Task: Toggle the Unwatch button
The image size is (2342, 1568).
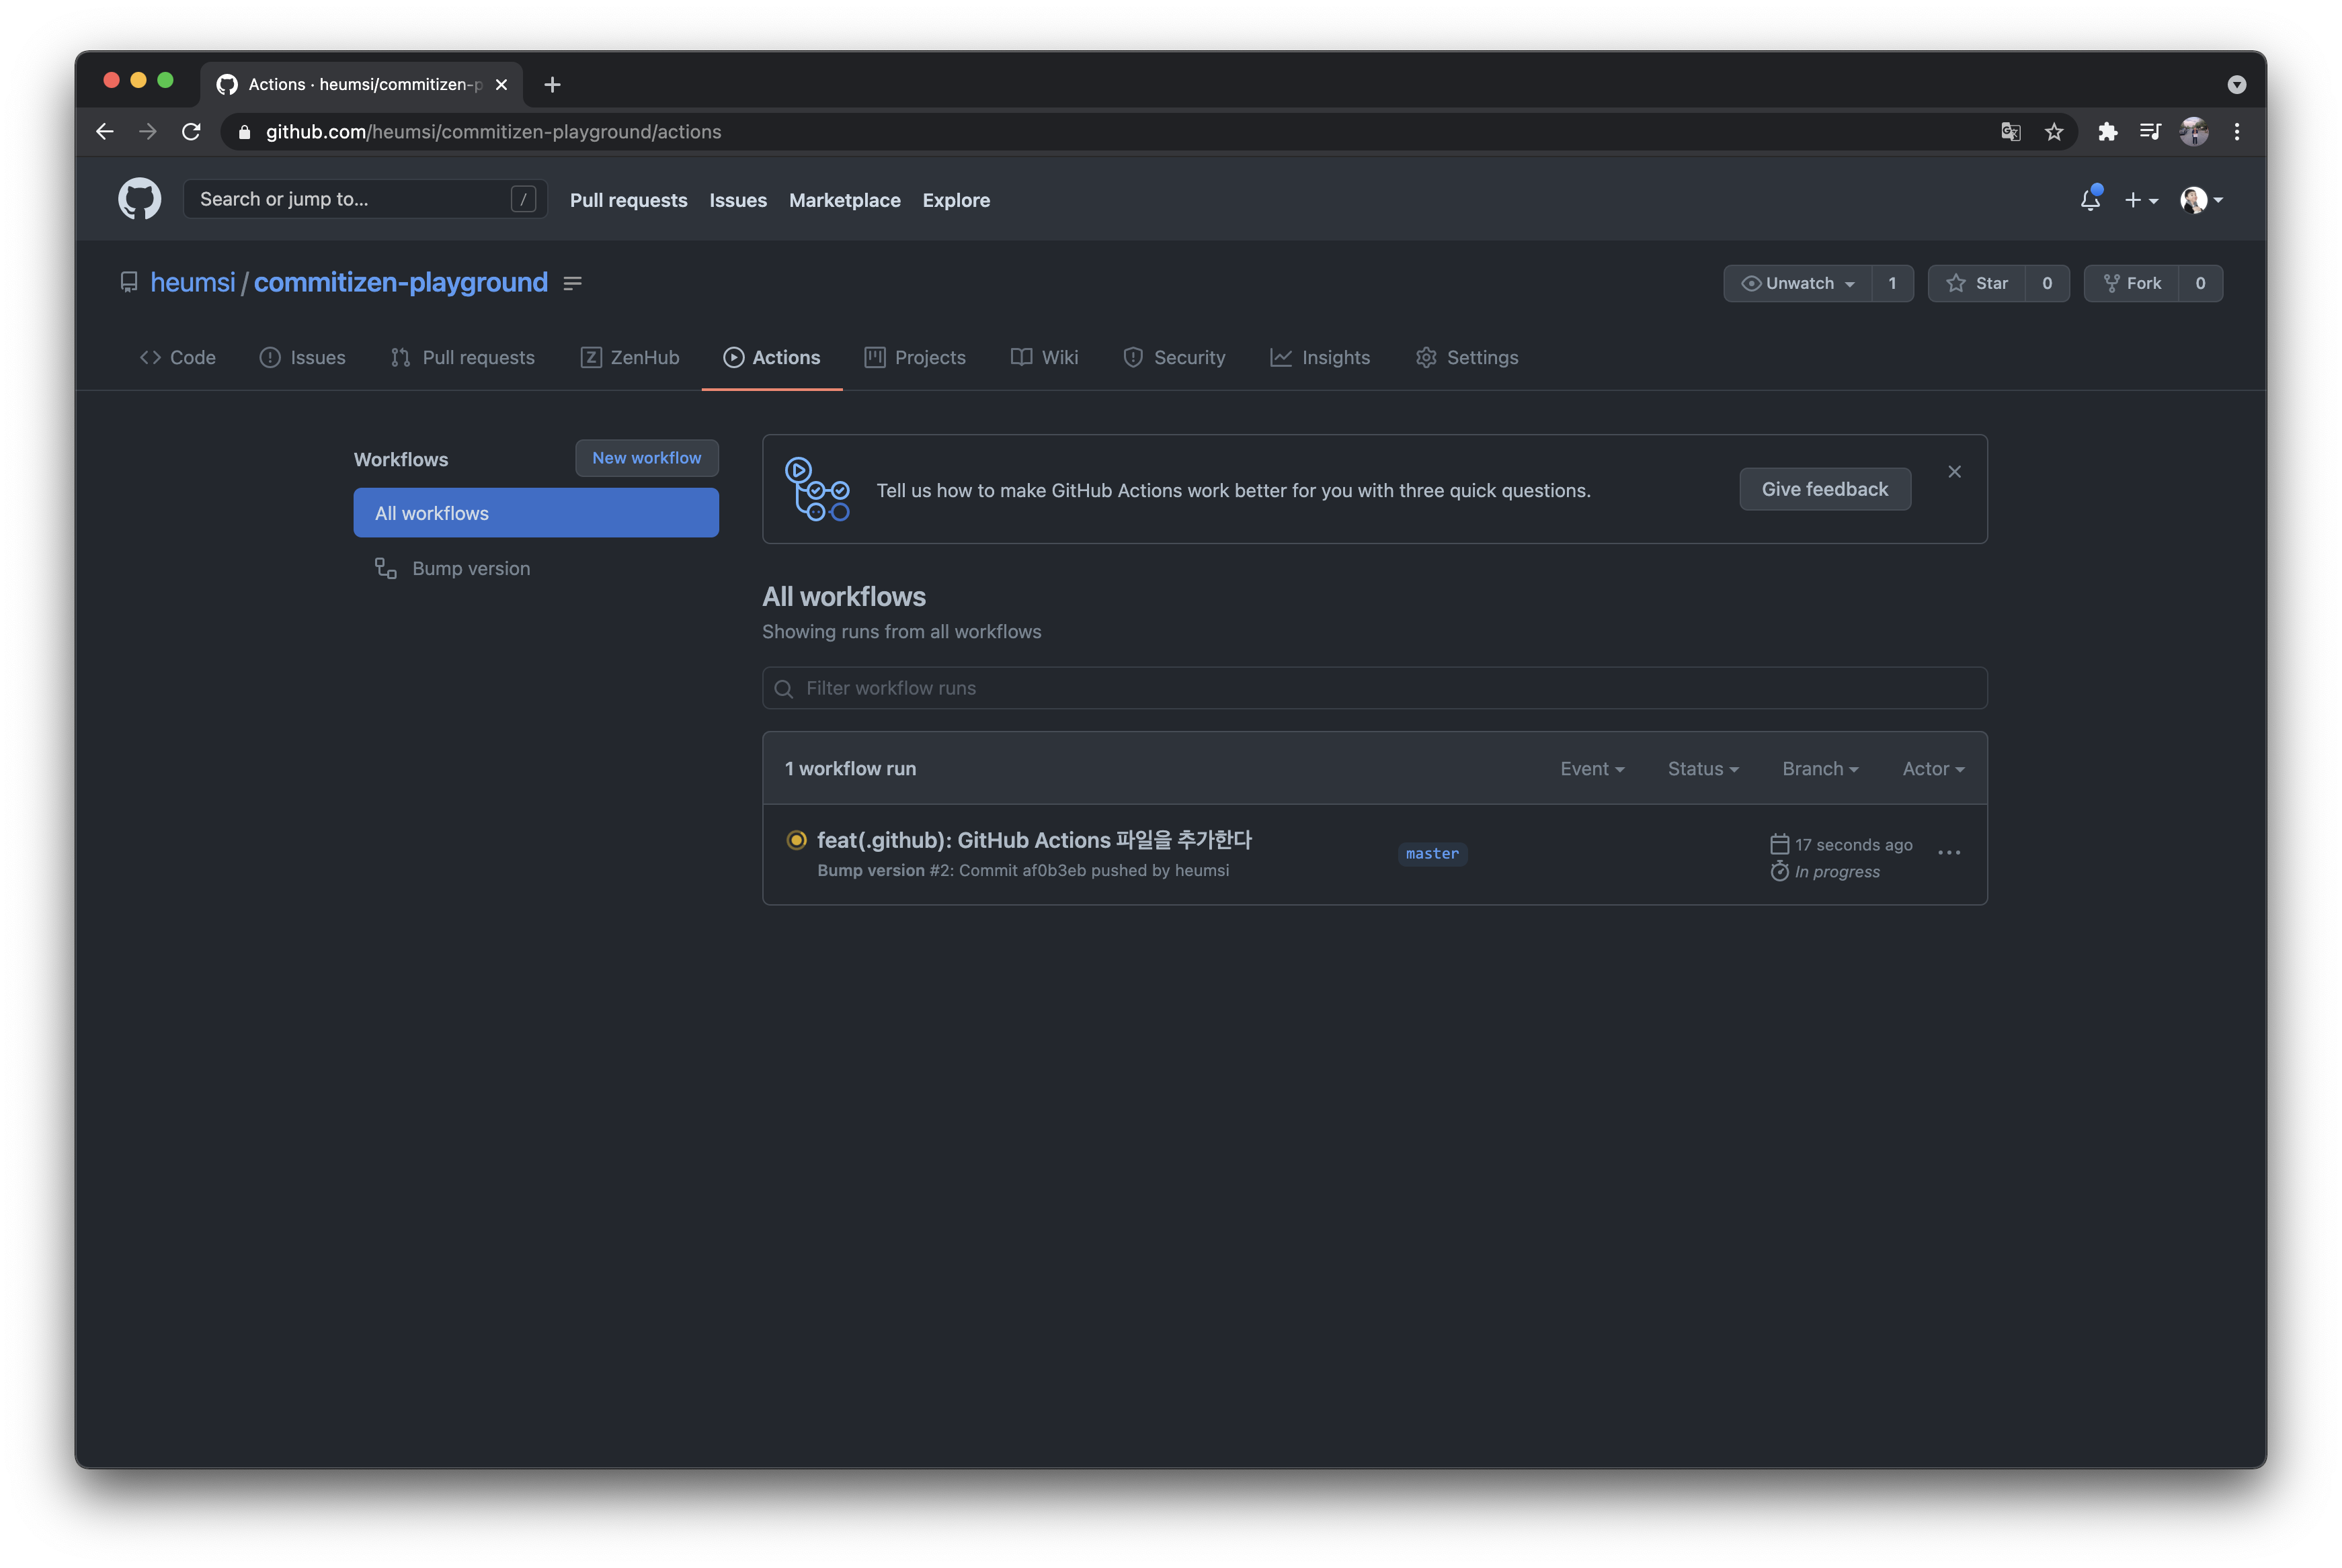Action: [1798, 284]
